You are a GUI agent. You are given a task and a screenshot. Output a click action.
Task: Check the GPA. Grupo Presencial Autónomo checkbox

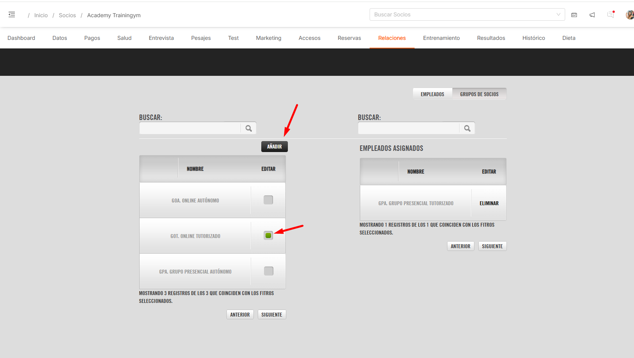click(269, 271)
